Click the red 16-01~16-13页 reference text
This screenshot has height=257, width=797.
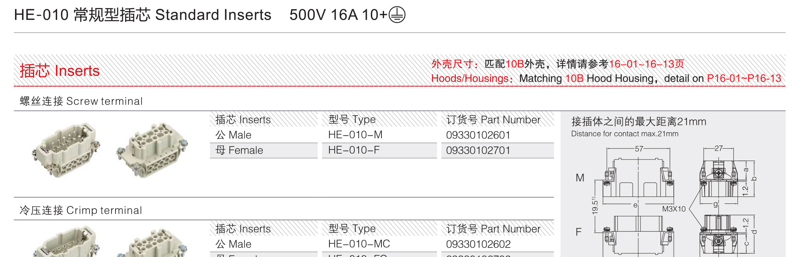coord(646,64)
